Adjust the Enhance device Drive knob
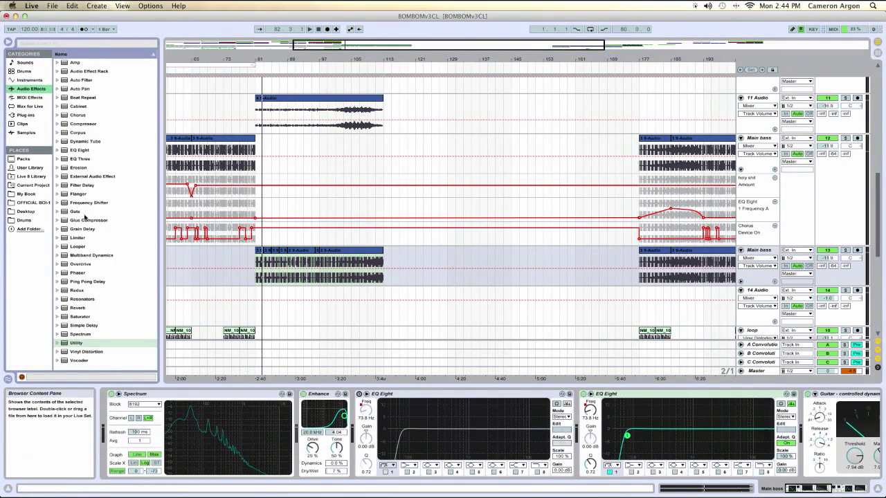 [312, 448]
